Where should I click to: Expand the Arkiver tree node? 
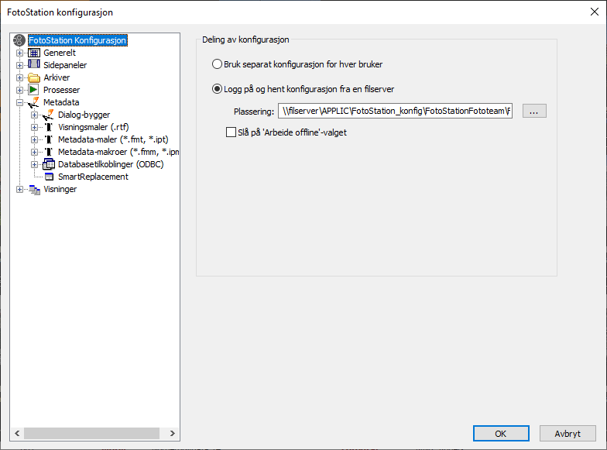(x=20, y=77)
